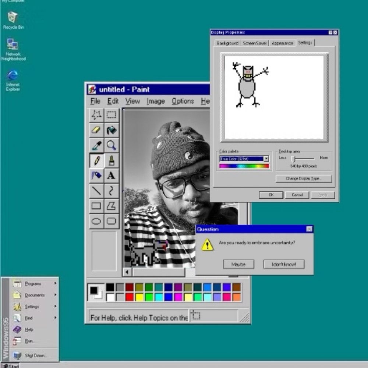Viewport: 368px width, 368px height.
Task: Open the Color palette dropdown in Display Properties
Action: 266,159
